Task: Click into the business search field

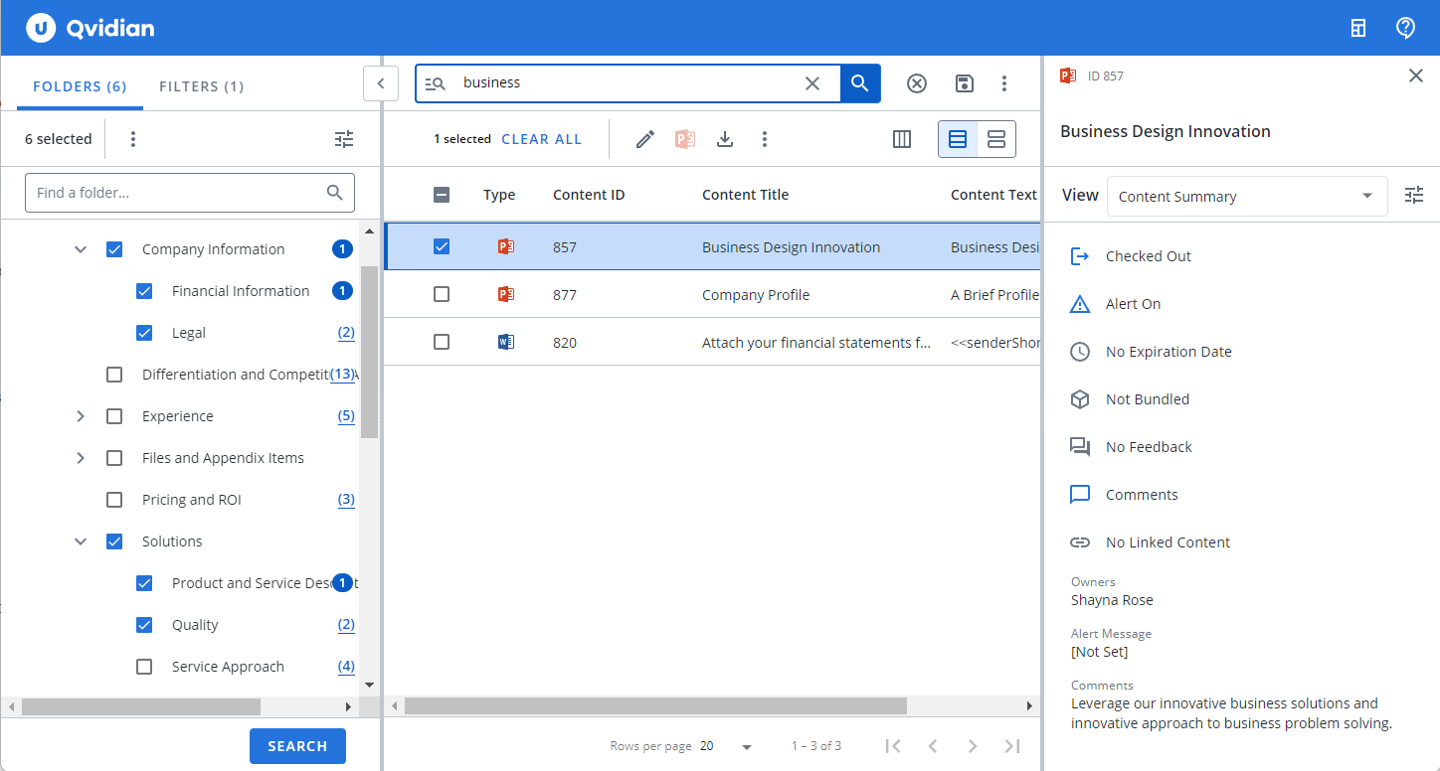Action: point(627,83)
